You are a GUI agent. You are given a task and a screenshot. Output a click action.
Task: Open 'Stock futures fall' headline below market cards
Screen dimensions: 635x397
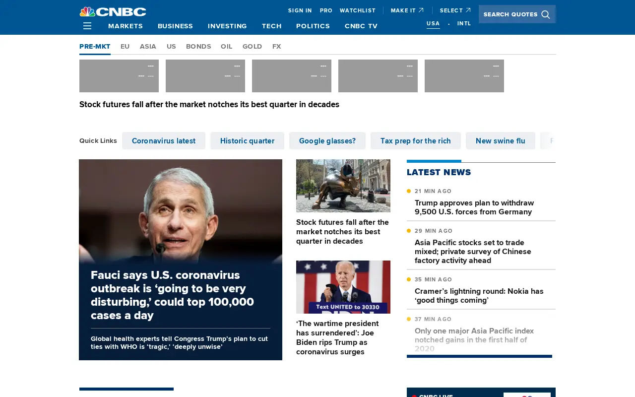209,105
